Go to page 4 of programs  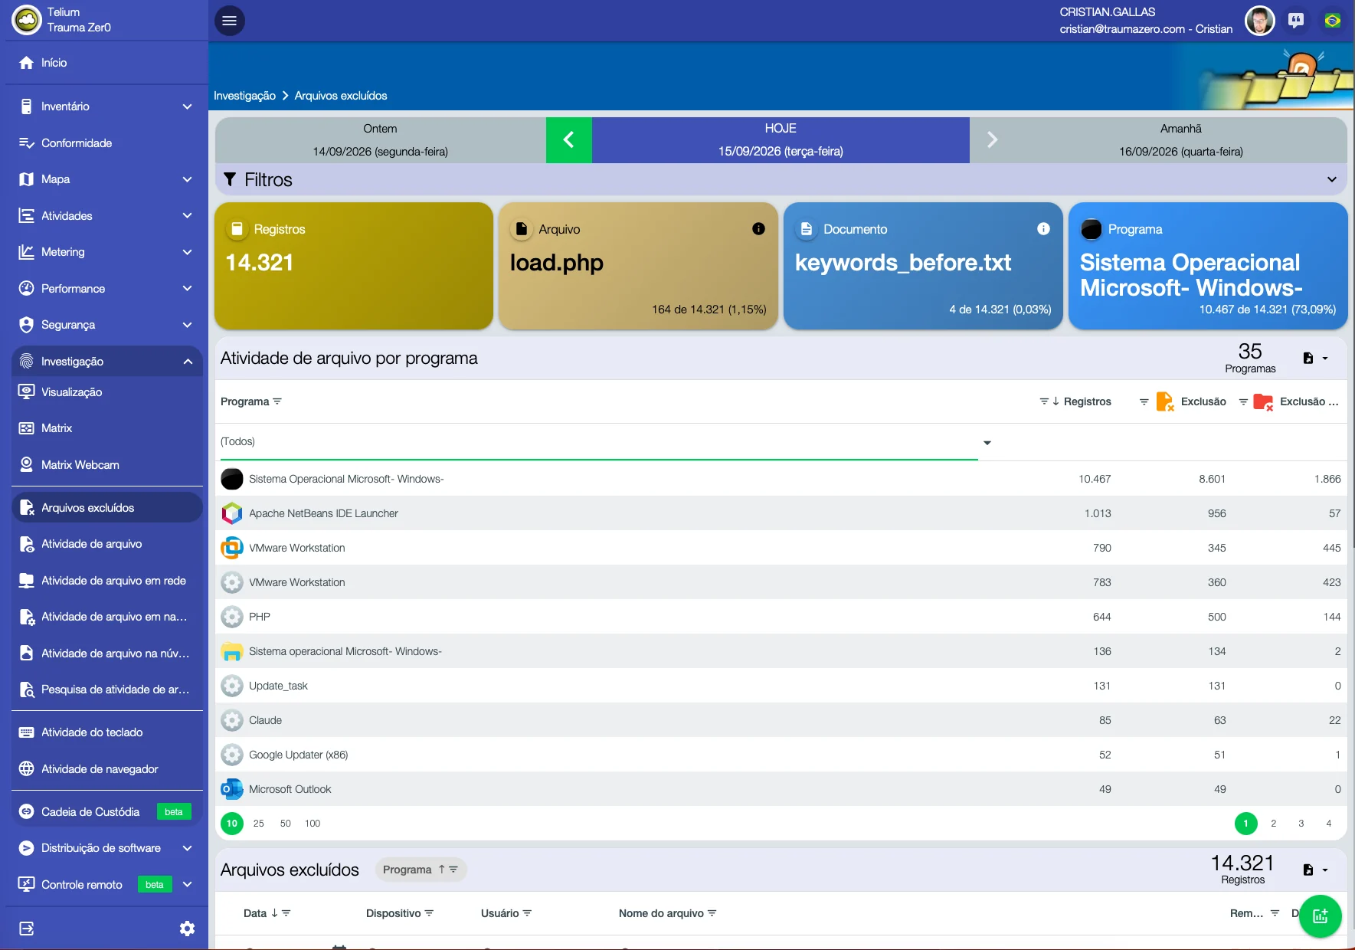tap(1328, 824)
